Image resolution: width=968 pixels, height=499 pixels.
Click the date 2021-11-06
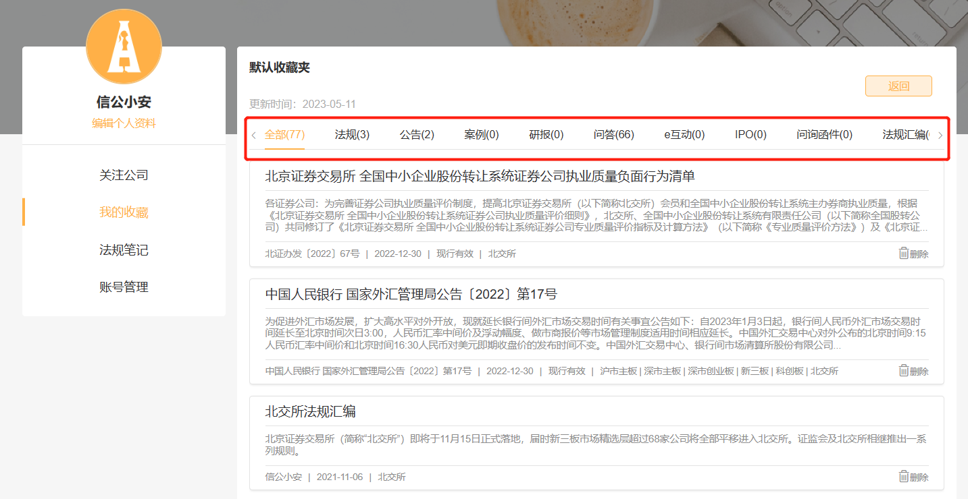click(340, 477)
